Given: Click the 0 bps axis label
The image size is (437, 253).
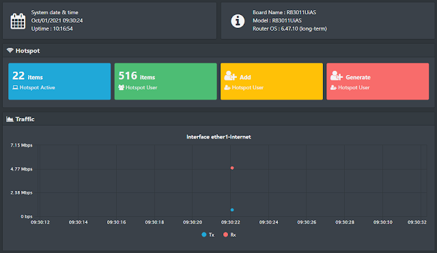Looking at the screenshot, I should click(27, 216).
